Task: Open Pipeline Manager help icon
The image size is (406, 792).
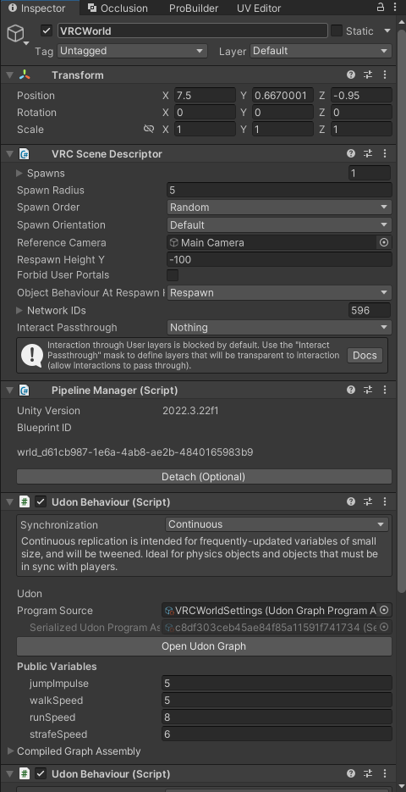Action: (351, 390)
